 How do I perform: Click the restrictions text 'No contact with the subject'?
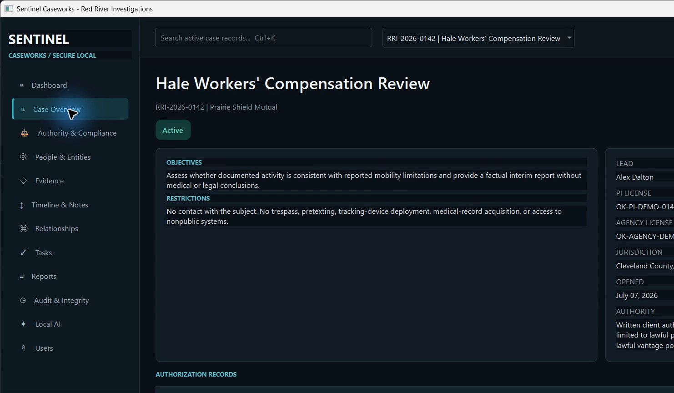click(x=364, y=216)
